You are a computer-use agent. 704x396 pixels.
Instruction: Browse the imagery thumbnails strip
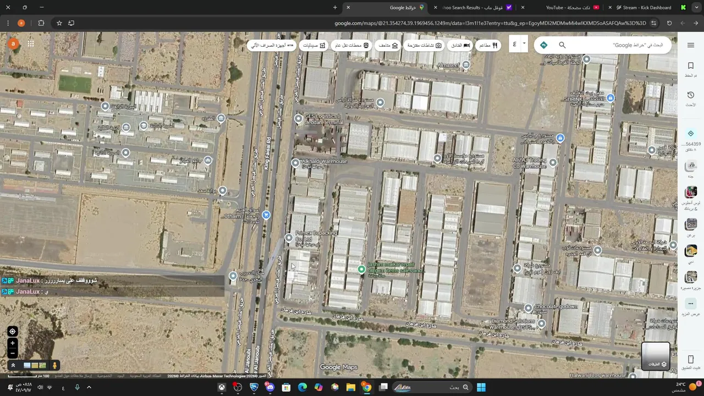[35, 365]
